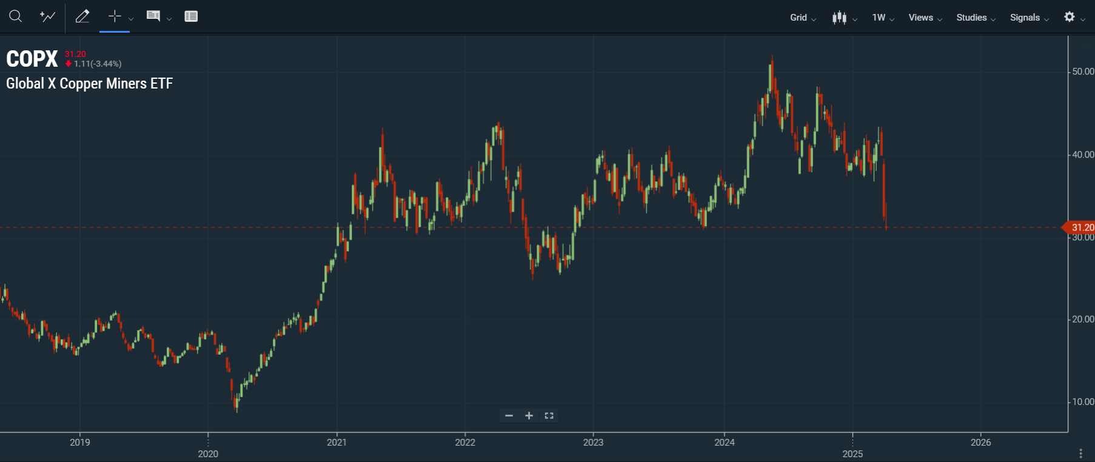Open the Views menu
The width and height of the screenshot is (1095, 462).
point(925,18)
